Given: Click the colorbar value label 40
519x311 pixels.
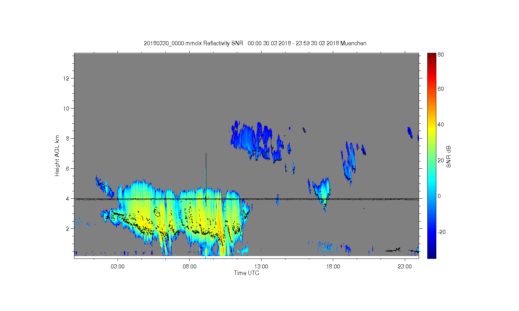Looking at the screenshot, I should pyautogui.click(x=440, y=124).
